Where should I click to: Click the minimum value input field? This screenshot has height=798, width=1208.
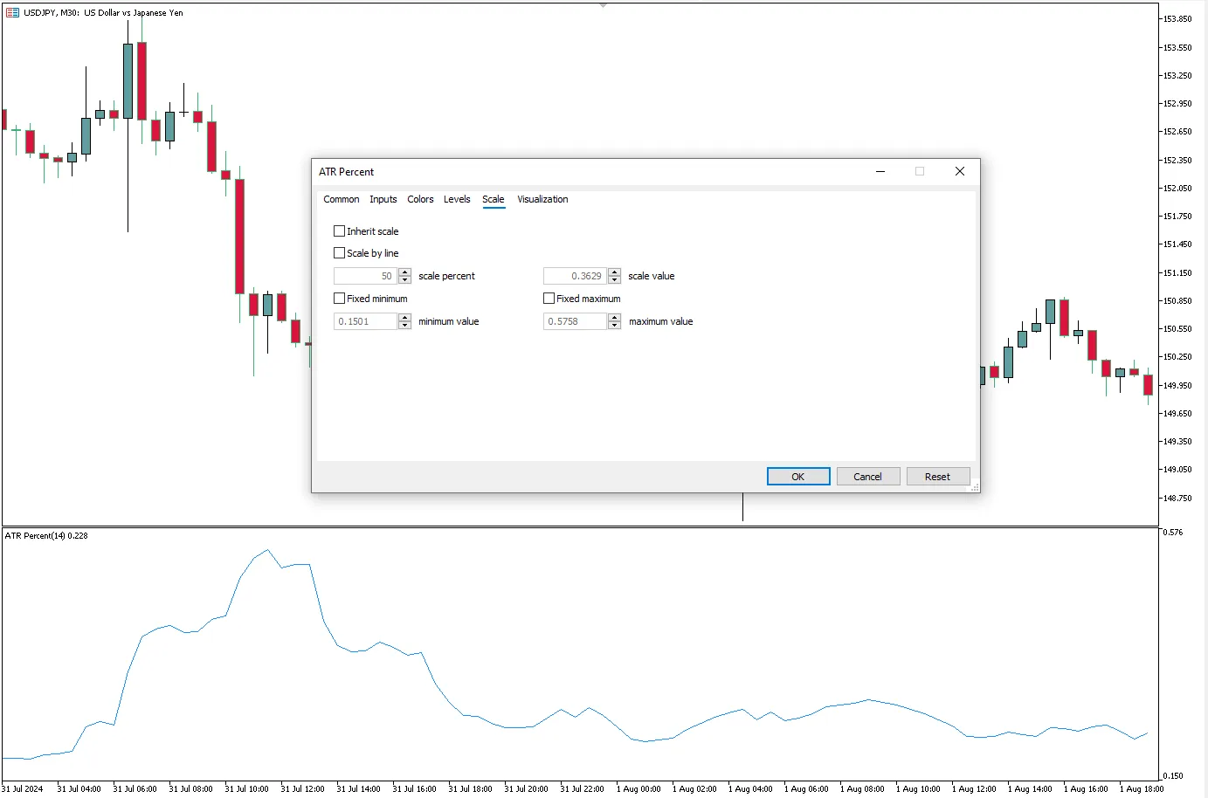[365, 322]
